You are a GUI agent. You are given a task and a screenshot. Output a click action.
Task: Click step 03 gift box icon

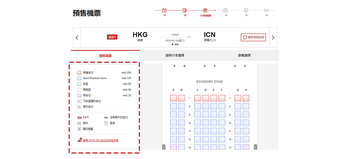[x=205, y=10]
